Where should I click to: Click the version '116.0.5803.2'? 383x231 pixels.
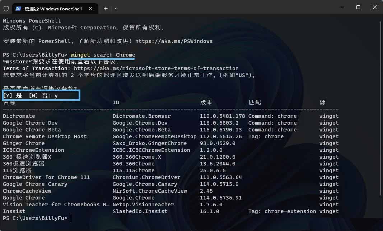(219, 123)
